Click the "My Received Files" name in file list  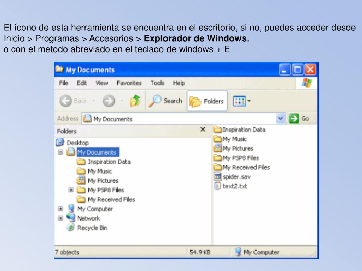[x=246, y=168]
